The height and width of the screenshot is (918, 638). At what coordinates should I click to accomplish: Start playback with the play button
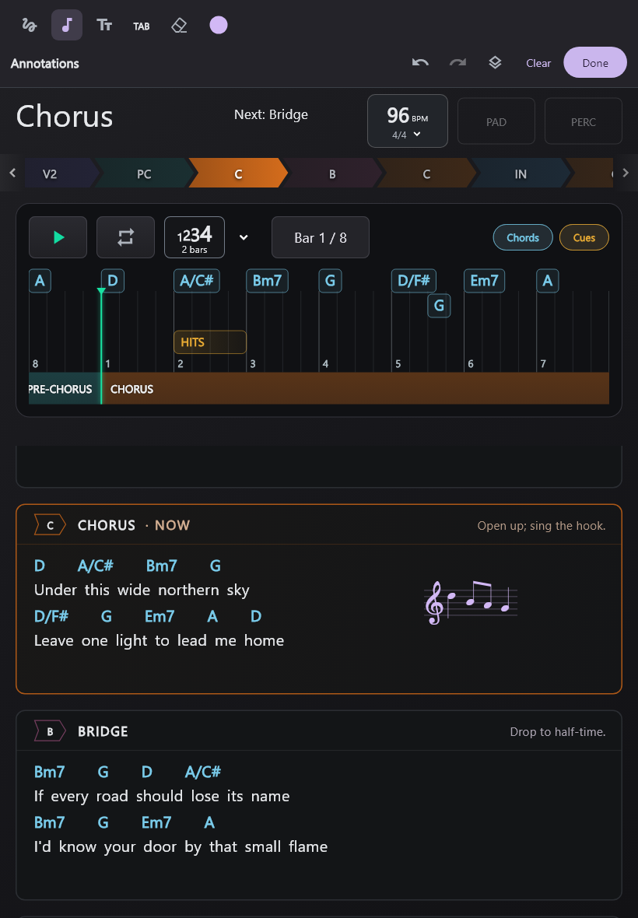click(x=58, y=237)
